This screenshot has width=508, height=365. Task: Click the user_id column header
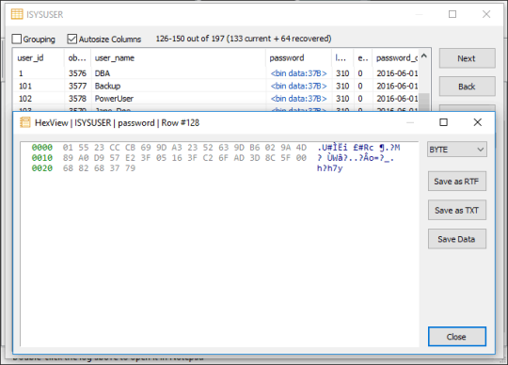39,58
